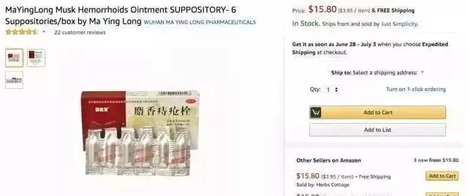Click Turn on 1-click ordering
The image size is (468, 196).
tap(416, 89)
